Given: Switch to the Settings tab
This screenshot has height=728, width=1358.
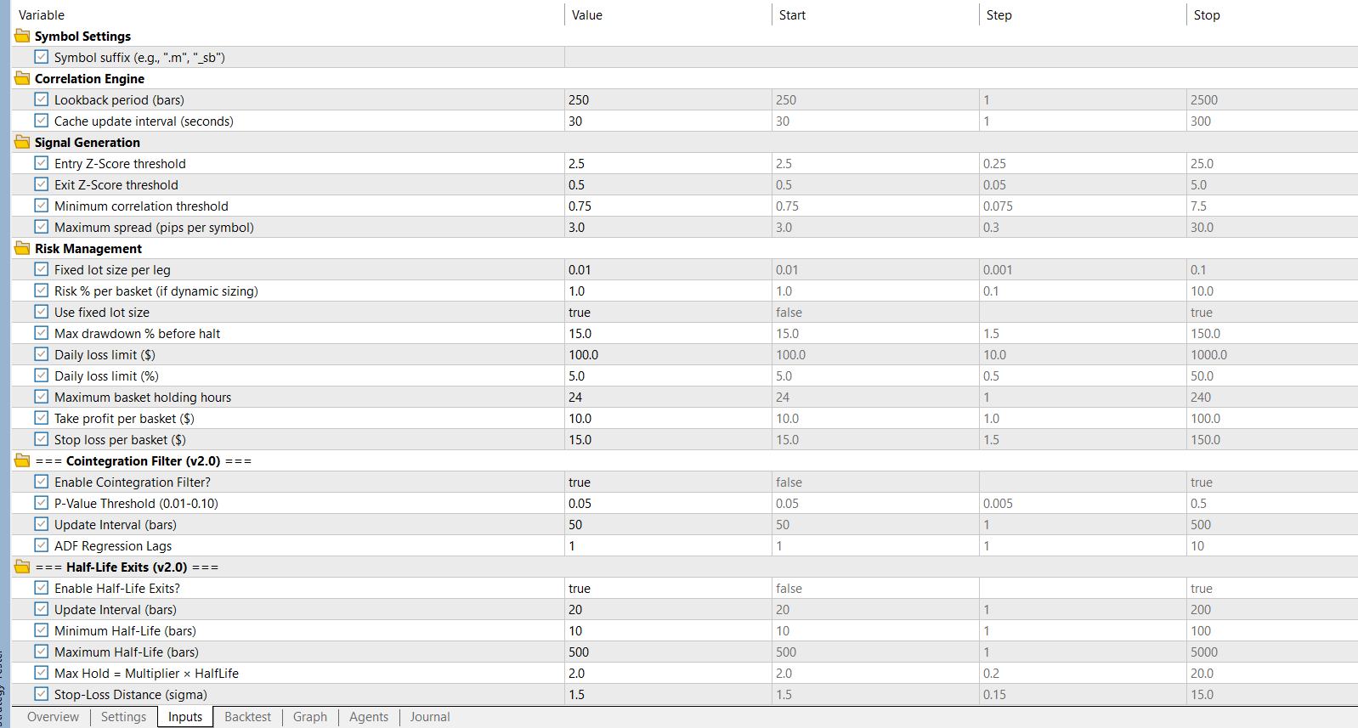Looking at the screenshot, I should (x=123, y=717).
